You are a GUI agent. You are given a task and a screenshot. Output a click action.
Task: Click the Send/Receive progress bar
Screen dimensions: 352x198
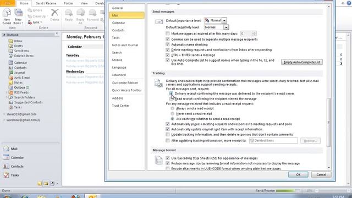288,191
